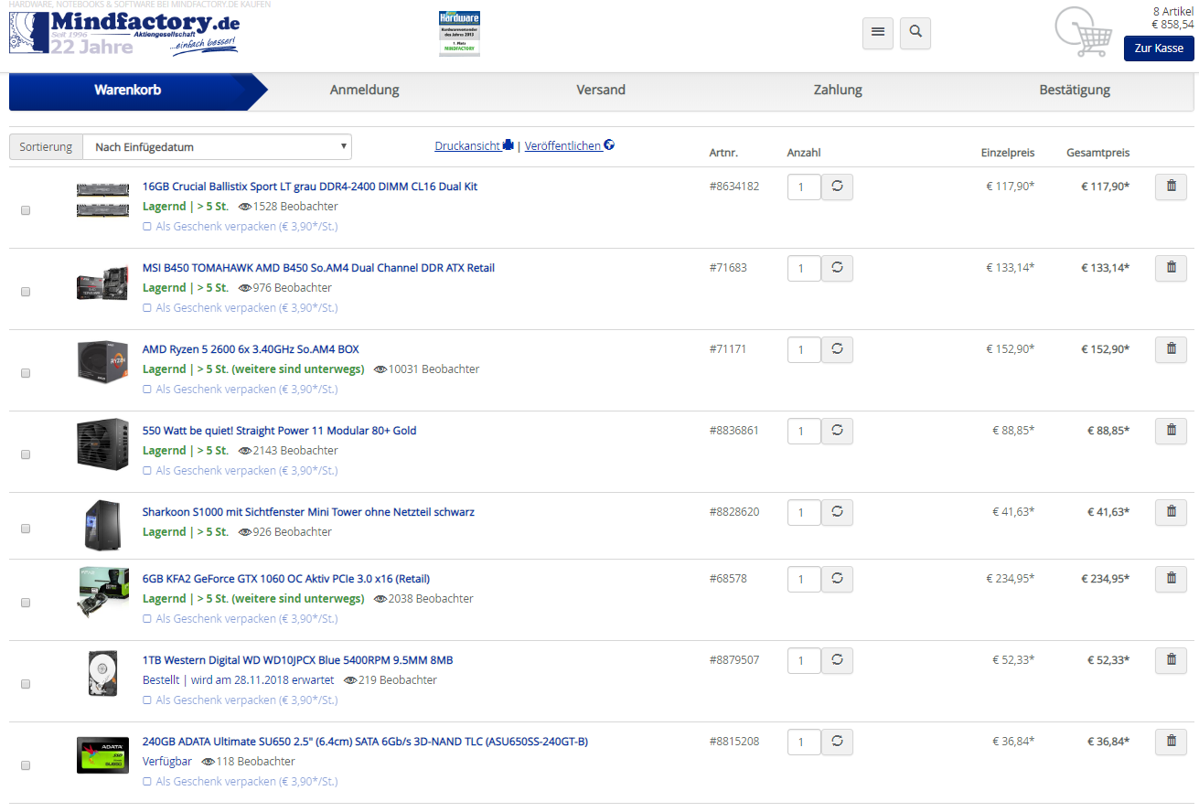
Task: Go to the Warenkorb step
Action: (128, 90)
